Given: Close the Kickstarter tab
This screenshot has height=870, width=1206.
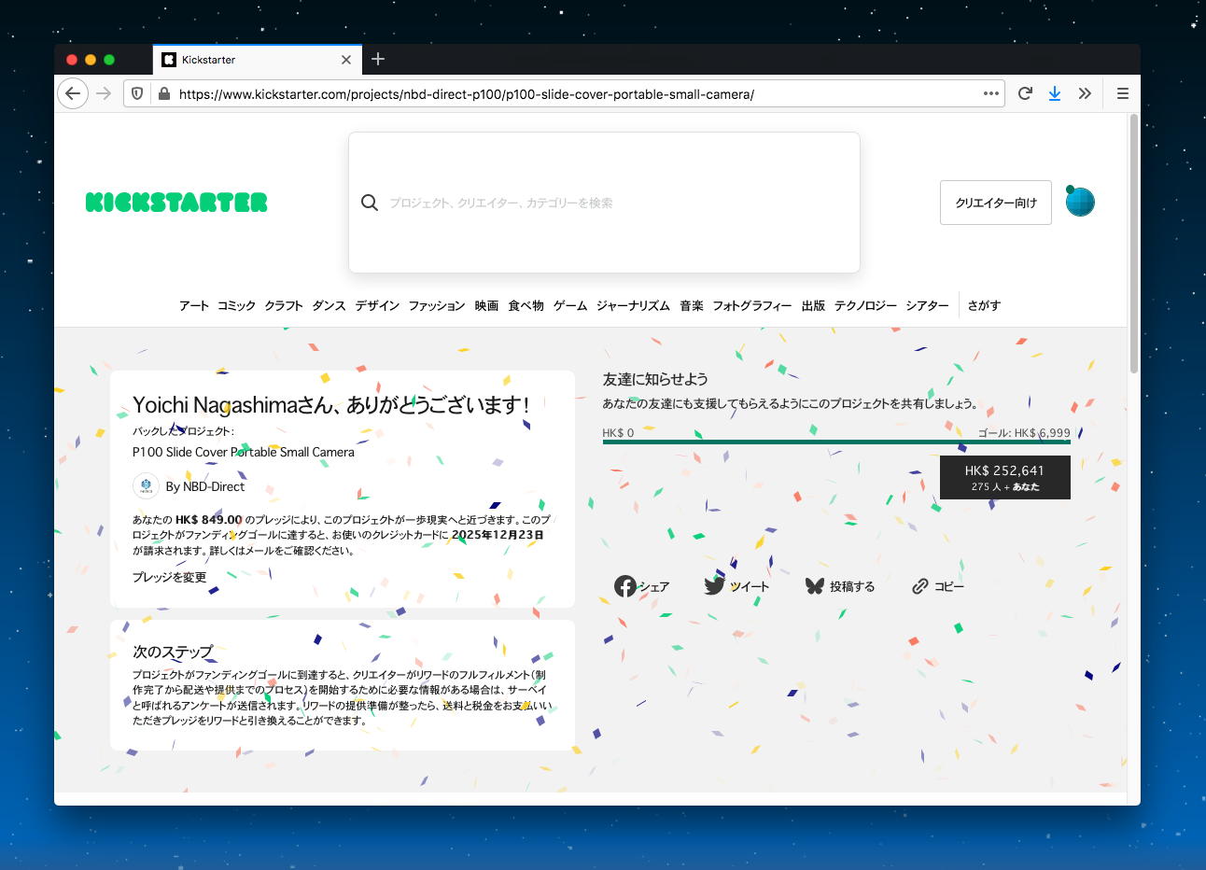Looking at the screenshot, I should (x=346, y=60).
